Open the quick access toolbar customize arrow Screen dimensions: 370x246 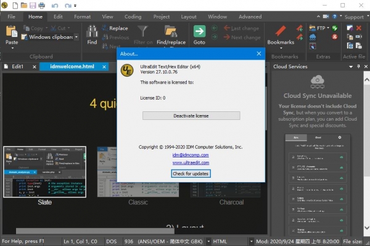point(75,6)
